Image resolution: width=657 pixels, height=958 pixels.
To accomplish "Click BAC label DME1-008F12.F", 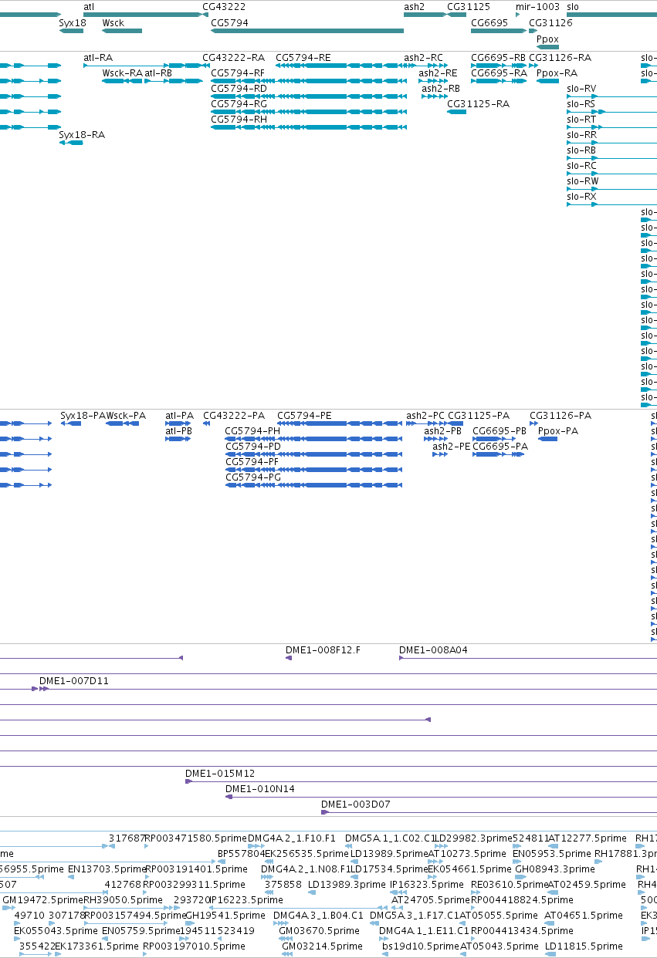I will 323,650.
